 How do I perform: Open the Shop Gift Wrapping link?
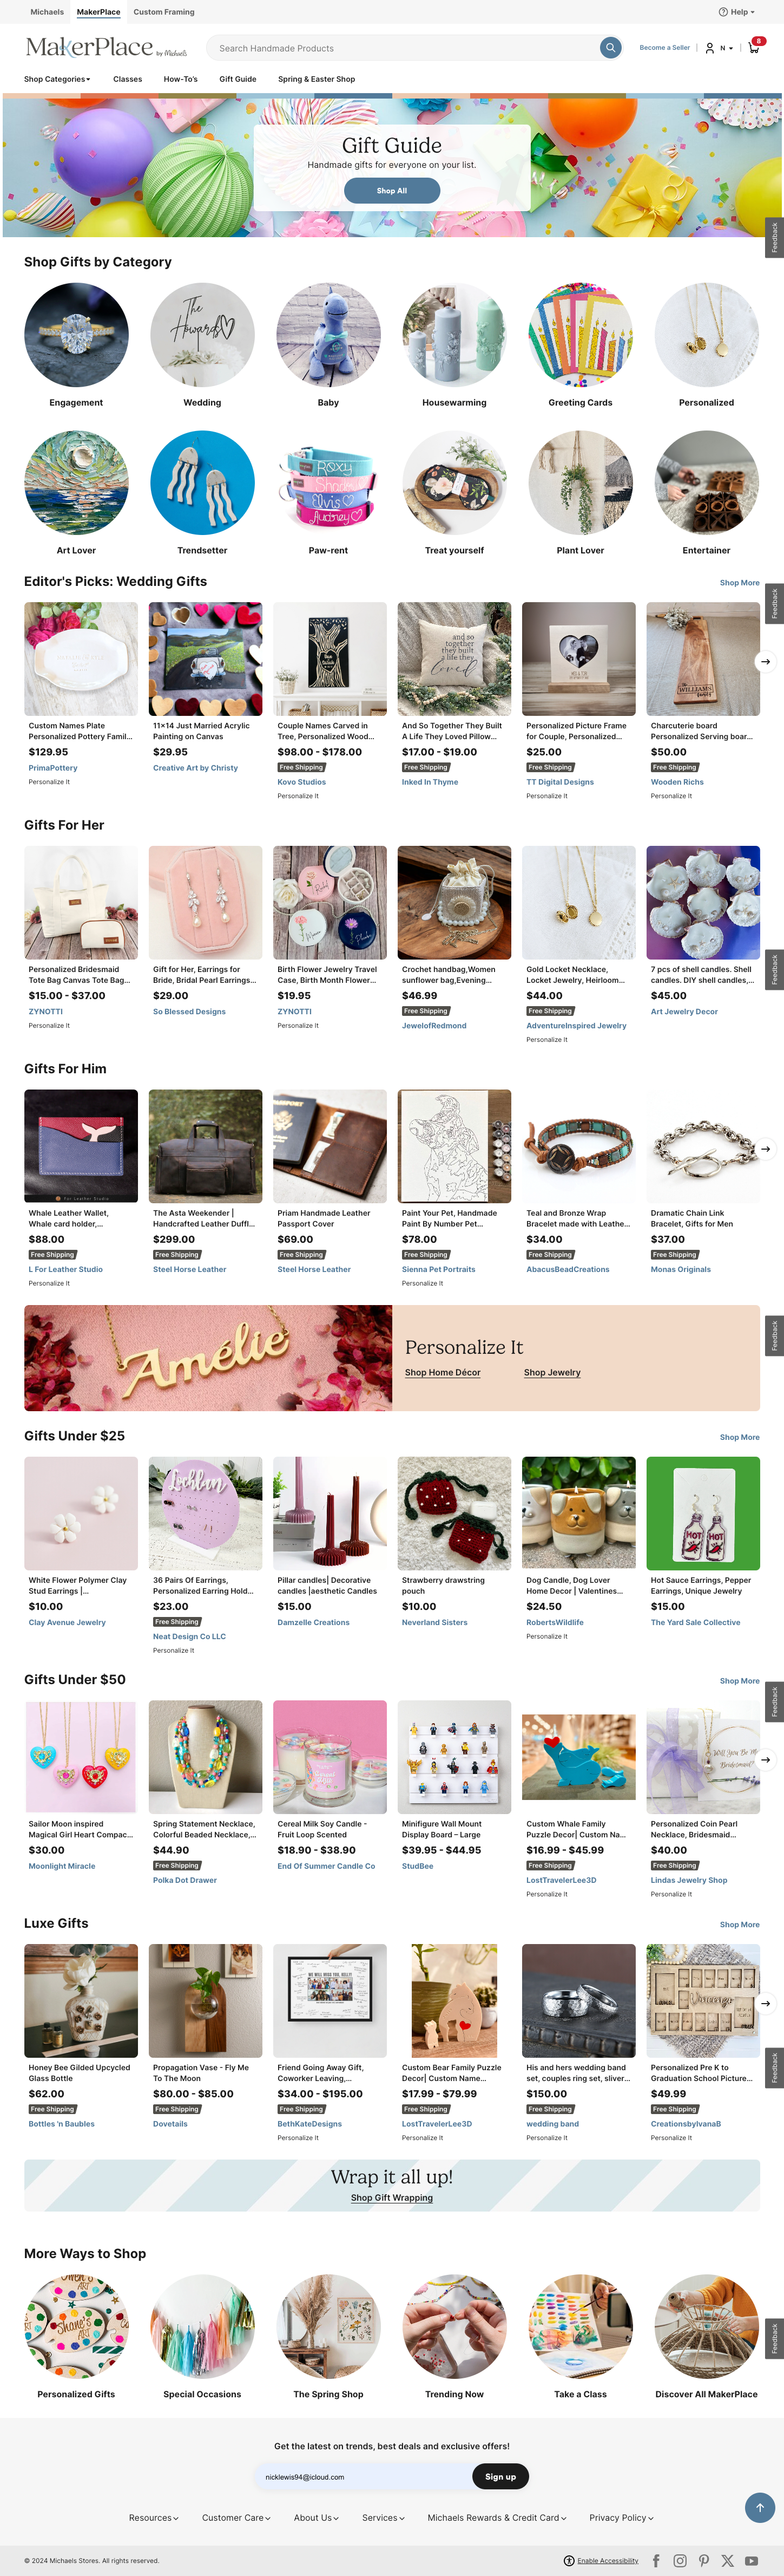point(392,2197)
